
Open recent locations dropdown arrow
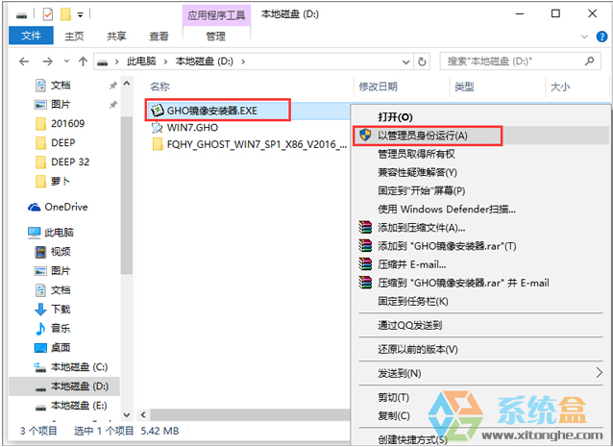[66, 62]
